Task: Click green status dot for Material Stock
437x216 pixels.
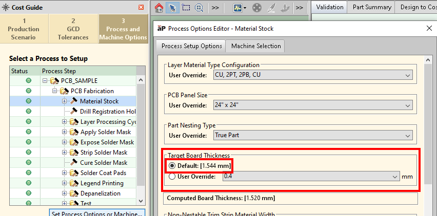Action: (28, 101)
